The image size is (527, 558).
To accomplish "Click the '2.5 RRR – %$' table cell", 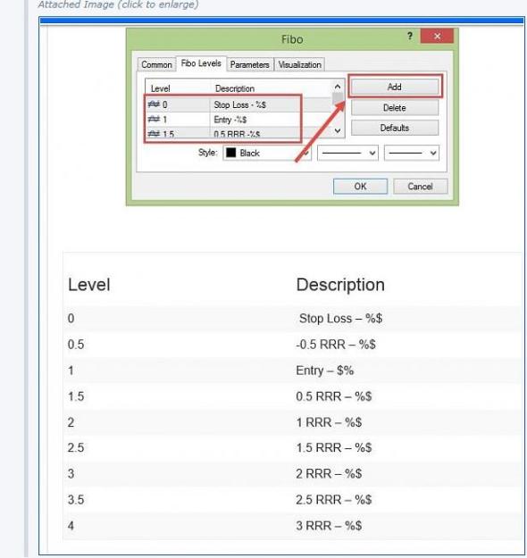I will pyautogui.click(x=334, y=500).
